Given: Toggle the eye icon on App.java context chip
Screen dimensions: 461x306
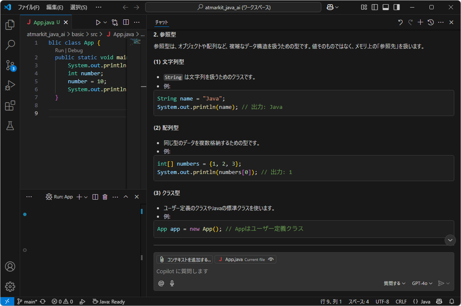Looking at the screenshot, I should pos(272,259).
